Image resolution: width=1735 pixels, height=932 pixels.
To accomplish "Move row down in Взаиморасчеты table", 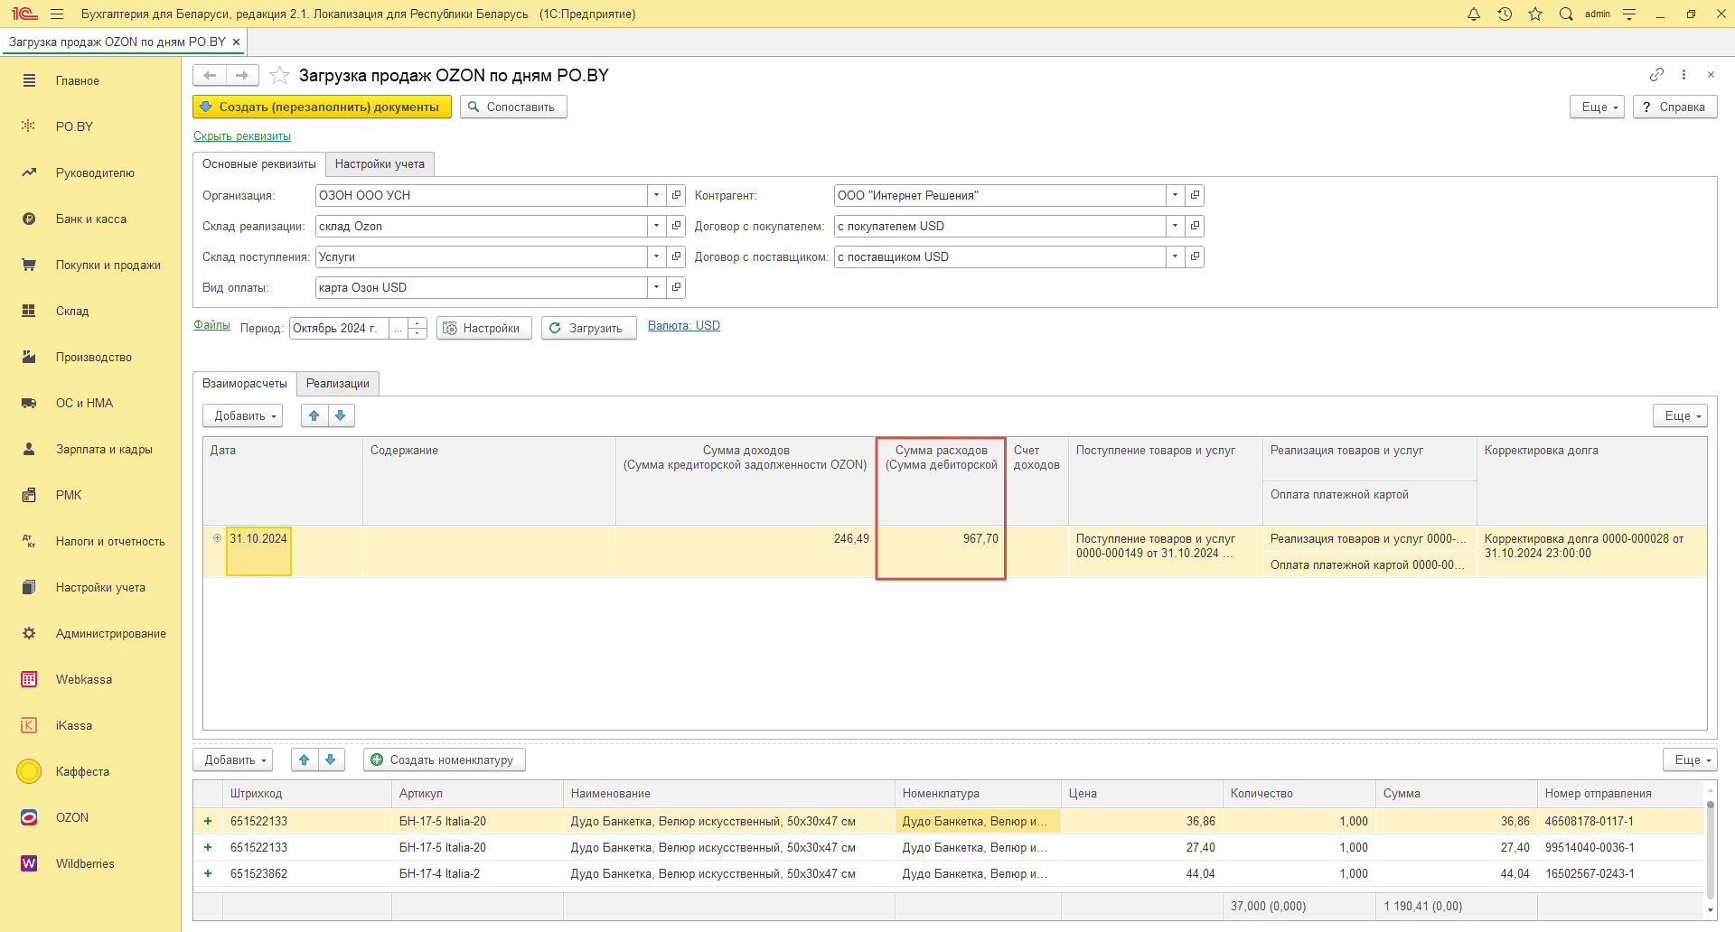I will [341, 415].
